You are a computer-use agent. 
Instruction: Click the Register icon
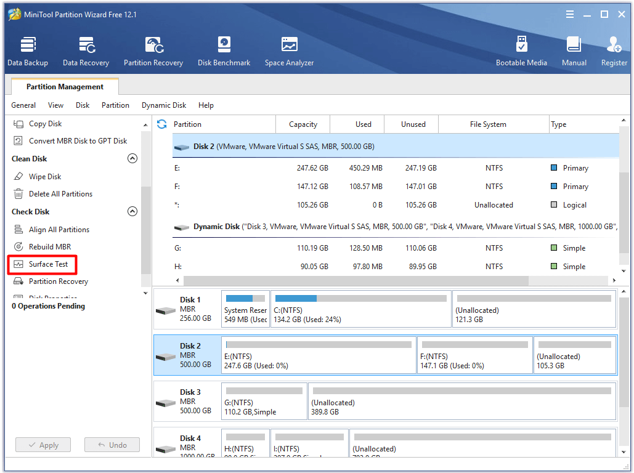coord(614,51)
